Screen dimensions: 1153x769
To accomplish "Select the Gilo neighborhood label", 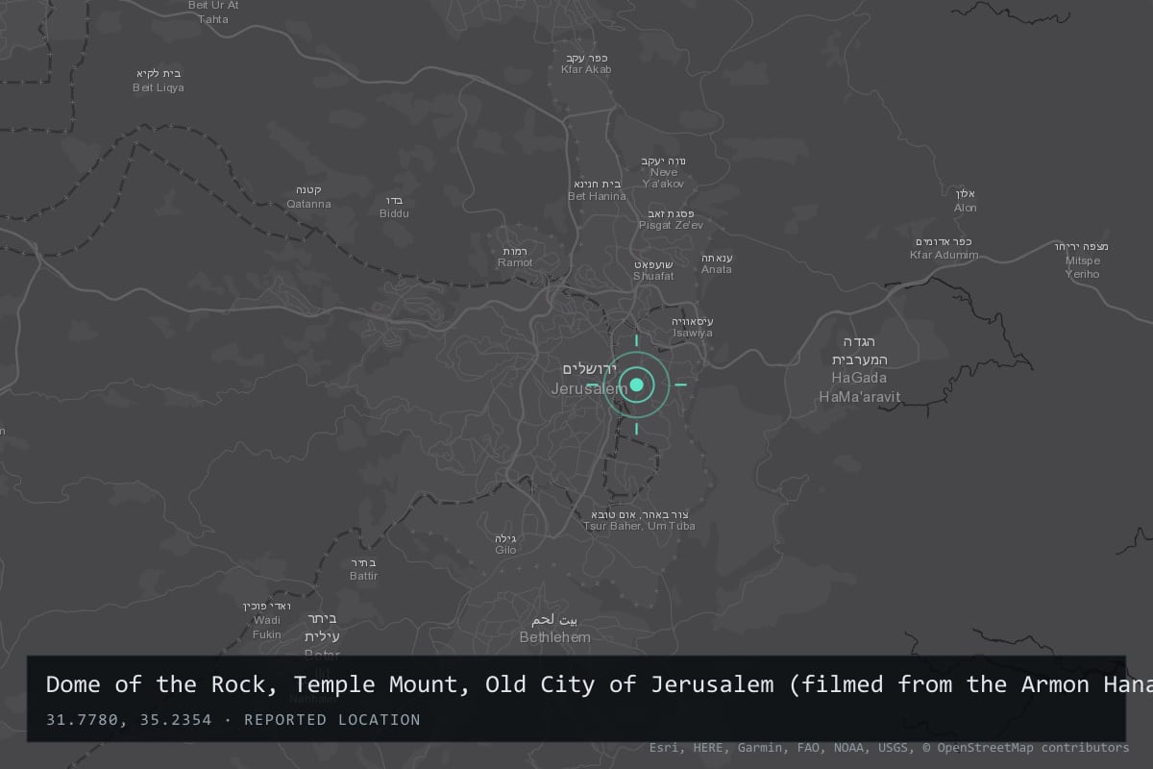I will [506, 544].
